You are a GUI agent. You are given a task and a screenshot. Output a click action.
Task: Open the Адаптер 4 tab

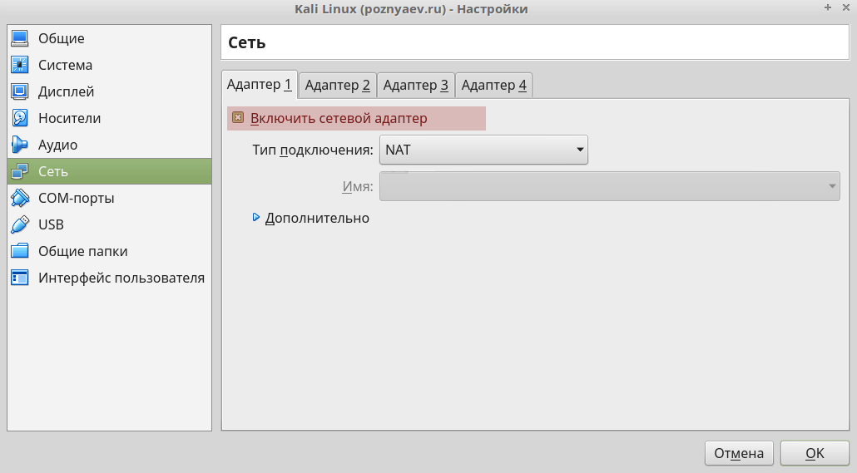pyautogui.click(x=493, y=85)
